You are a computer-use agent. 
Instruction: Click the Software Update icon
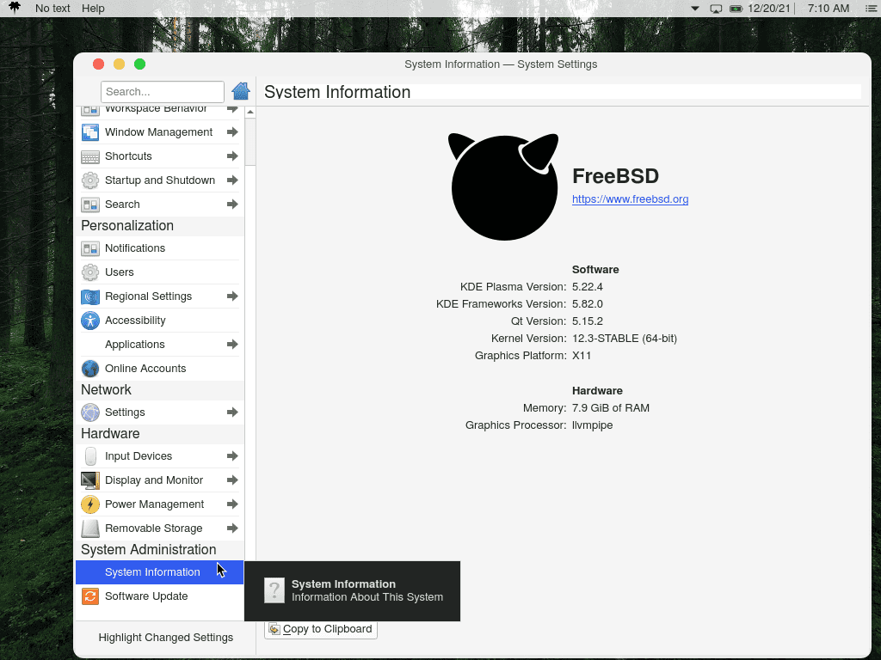(90, 596)
